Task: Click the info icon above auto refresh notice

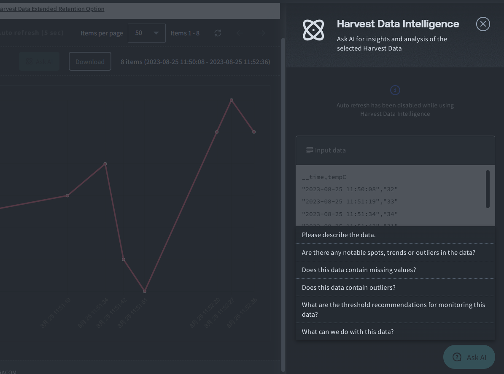Action: [395, 90]
